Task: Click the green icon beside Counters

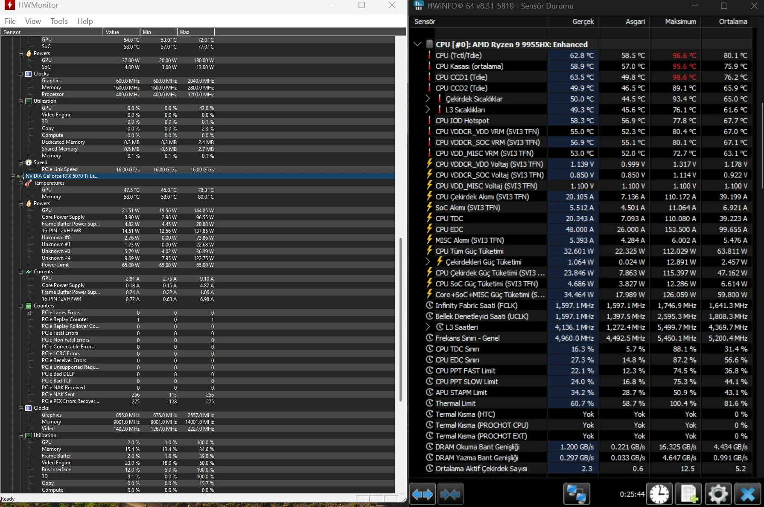Action: (29, 306)
